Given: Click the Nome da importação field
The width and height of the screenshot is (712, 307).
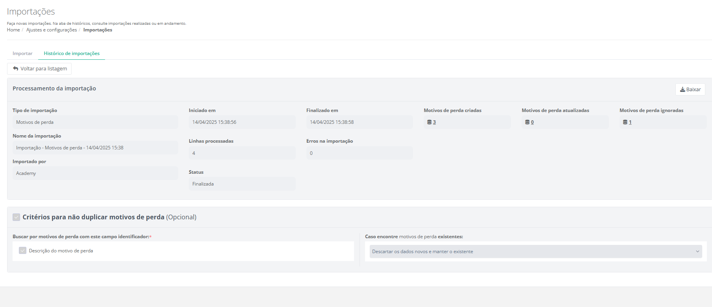Looking at the screenshot, I should pos(95,148).
